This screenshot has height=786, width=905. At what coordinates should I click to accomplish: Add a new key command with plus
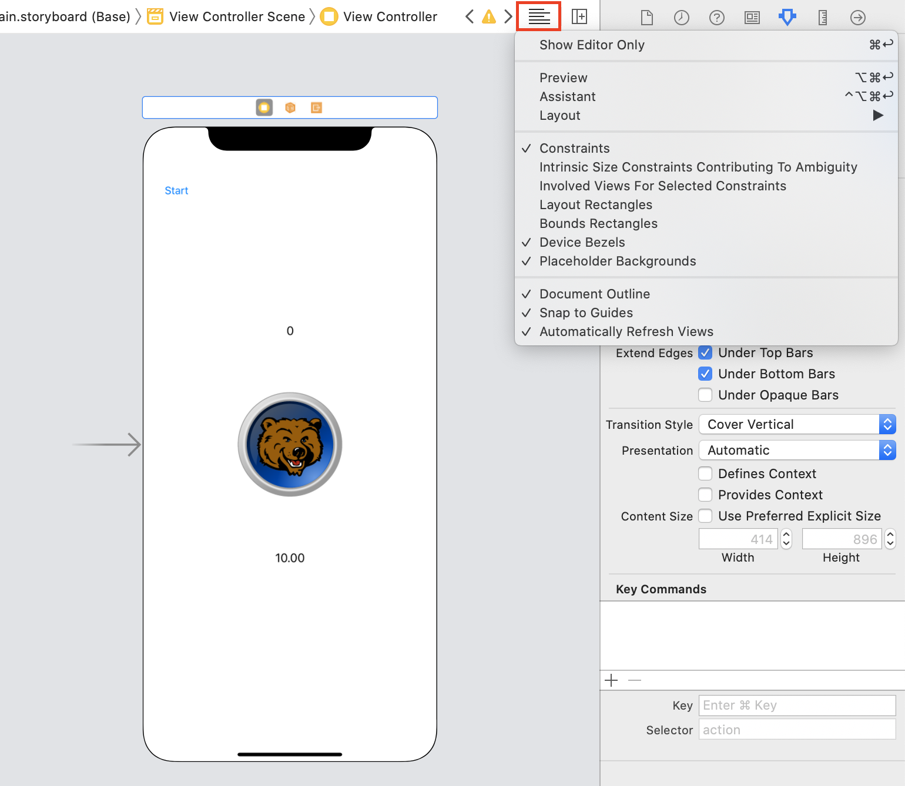pos(611,680)
